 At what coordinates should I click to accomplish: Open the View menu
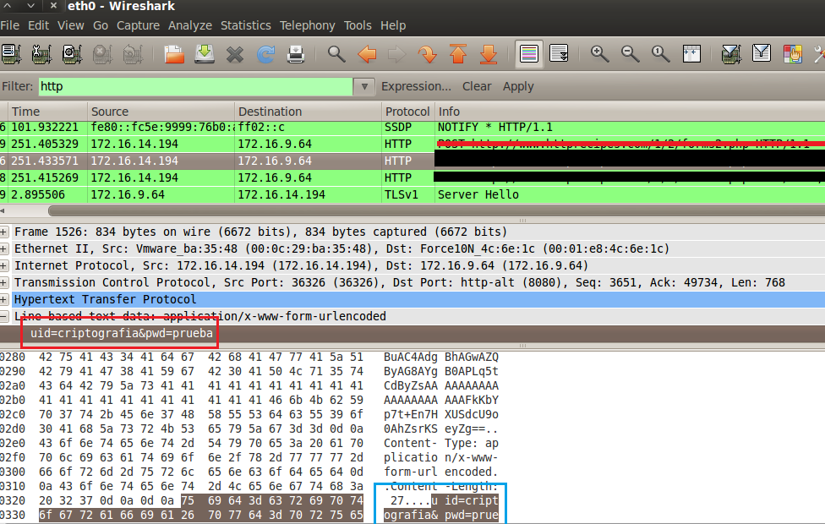click(x=70, y=25)
